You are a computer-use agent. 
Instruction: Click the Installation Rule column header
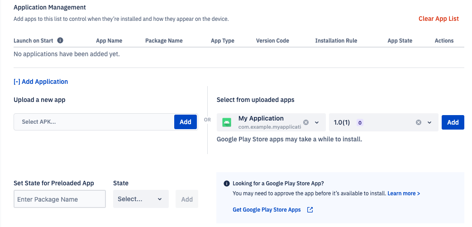pyautogui.click(x=336, y=41)
